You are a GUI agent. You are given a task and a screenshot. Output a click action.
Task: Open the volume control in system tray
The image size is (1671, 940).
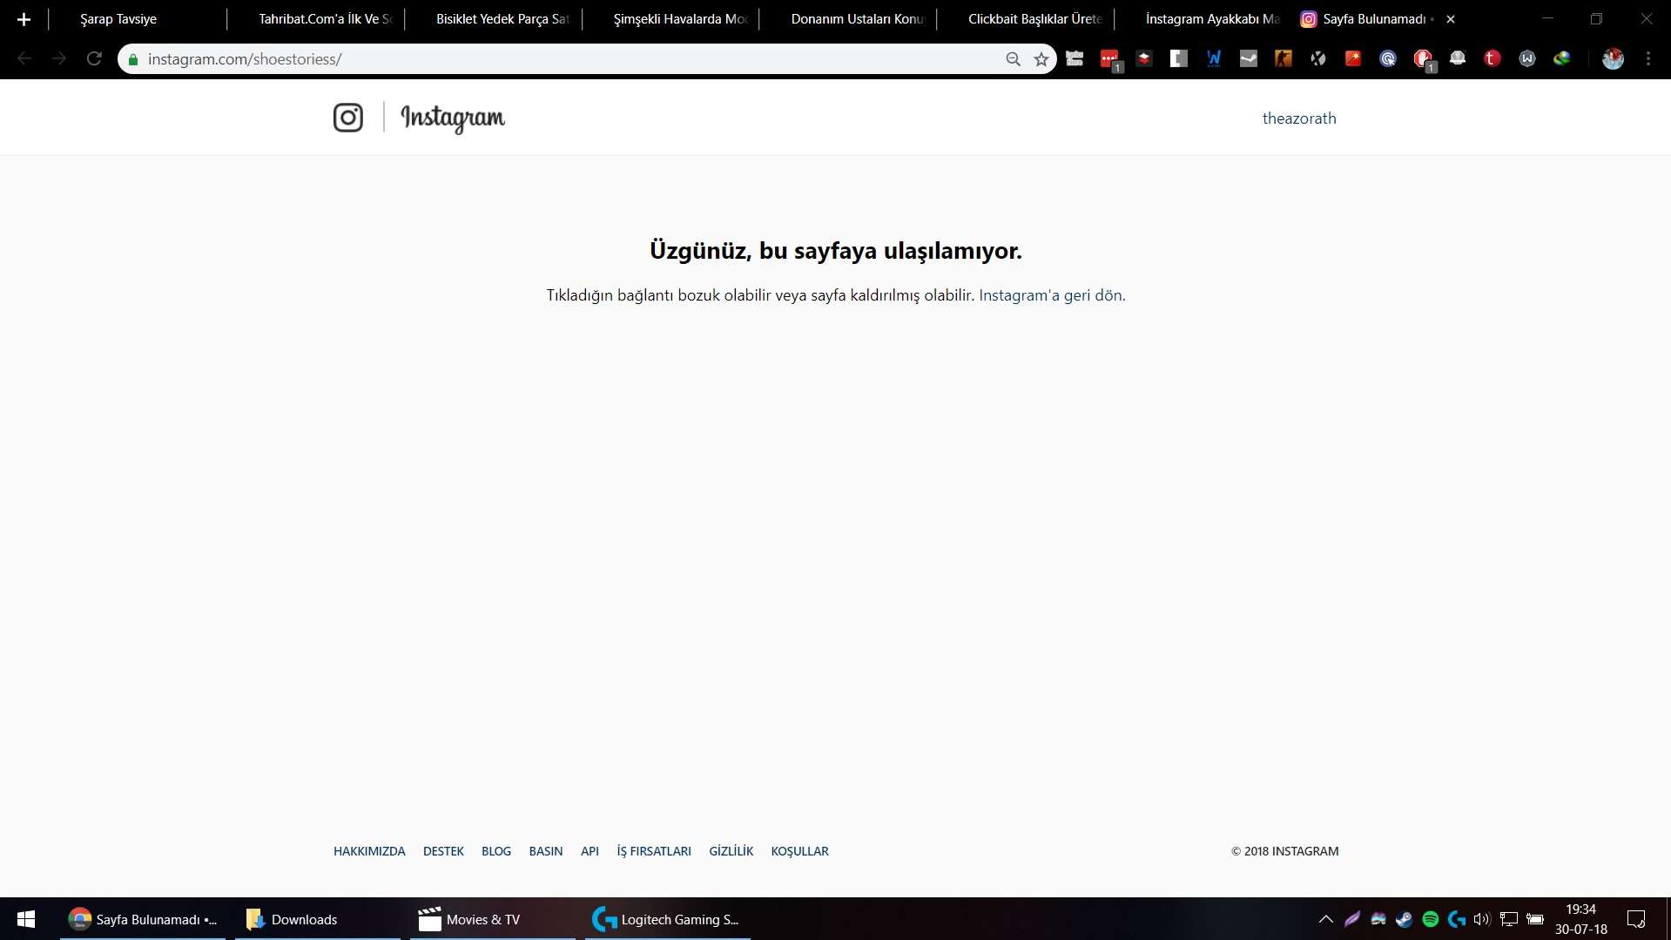[1481, 919]
